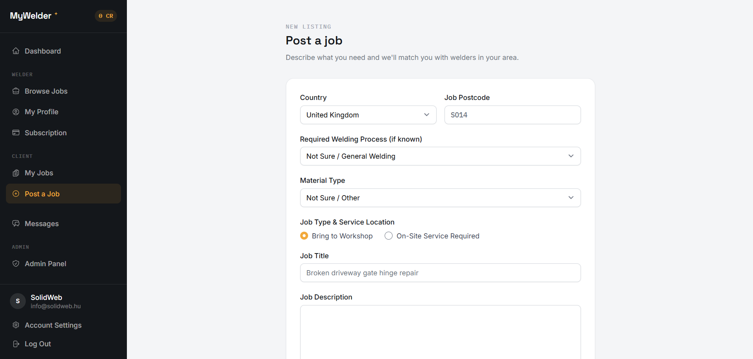Open Admin Panel link
This screenshot has width=753, height=359.
(x=63, y=263)
